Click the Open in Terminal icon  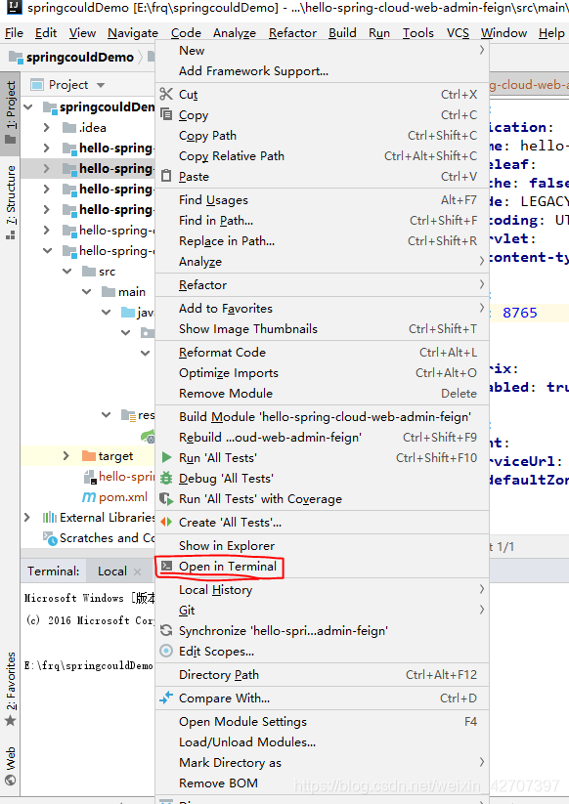coord(166,566)
